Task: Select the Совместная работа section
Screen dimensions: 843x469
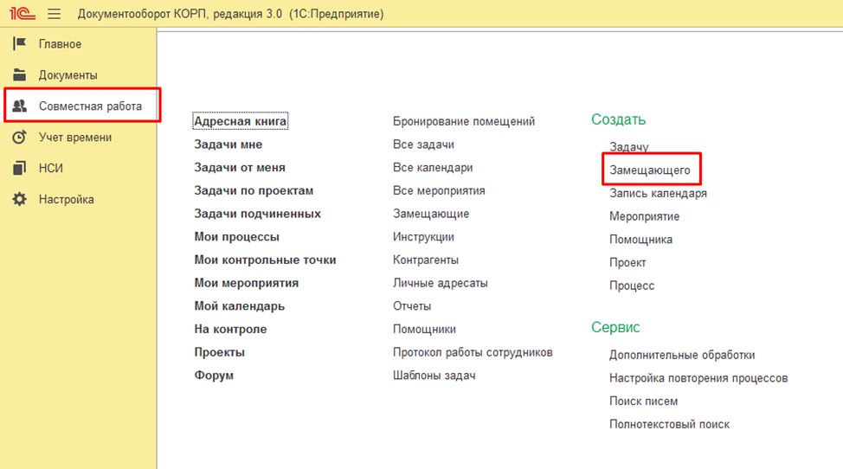Action: coord(90,106)
